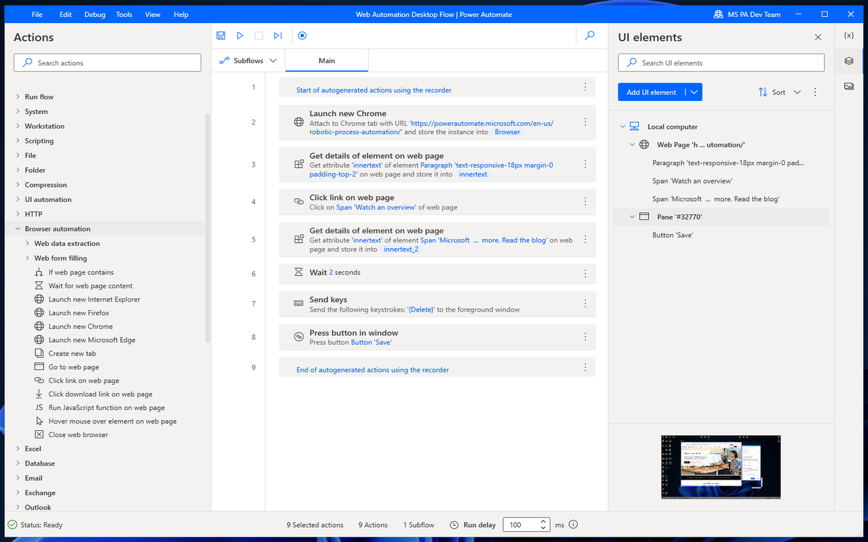Increase the Run delay value
This screenshot has height=542, width=868.
tap(542, 520)
